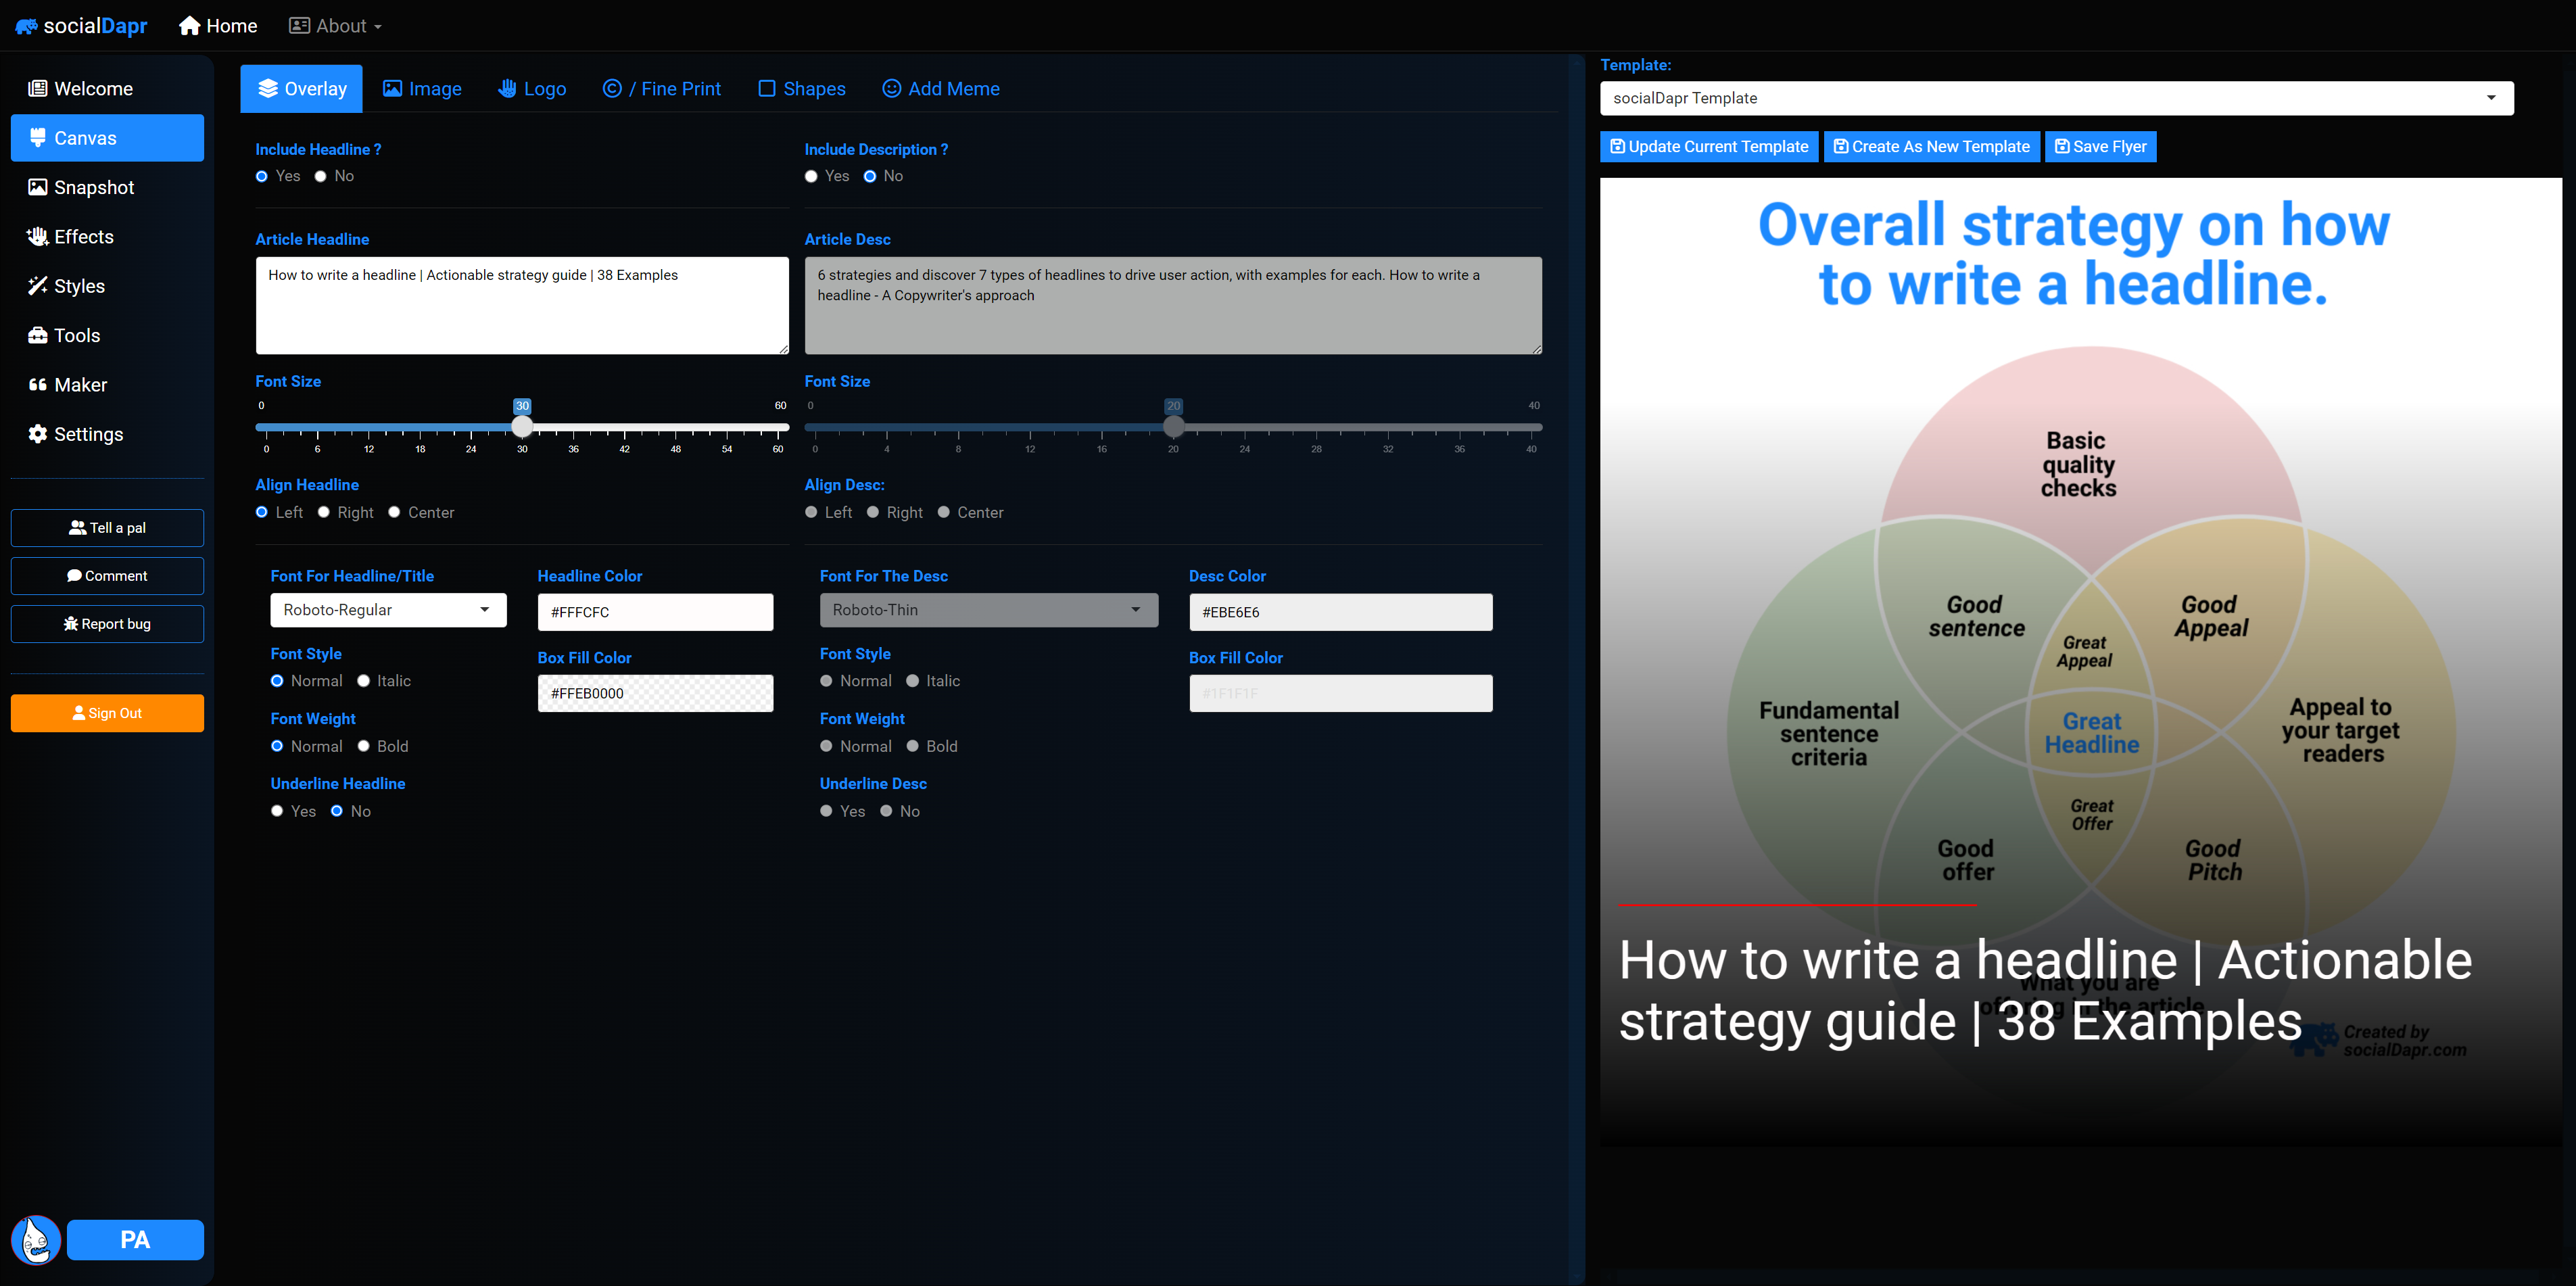Click the Canvas brush icon in sidebar

[x=37, y=138]
